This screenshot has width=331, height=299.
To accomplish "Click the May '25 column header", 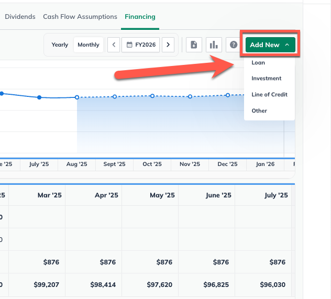I will coord(150,195).
